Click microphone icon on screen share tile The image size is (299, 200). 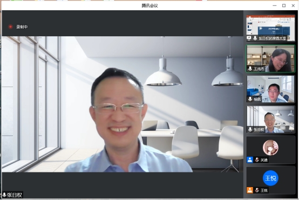coord(255,38)
